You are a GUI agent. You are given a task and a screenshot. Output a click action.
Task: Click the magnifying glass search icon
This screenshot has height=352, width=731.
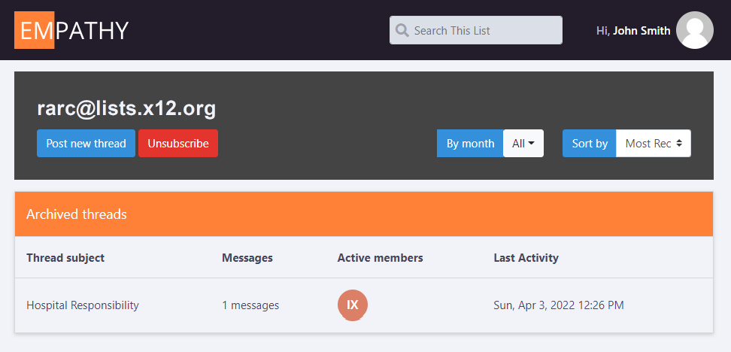[x=402, y=30]
